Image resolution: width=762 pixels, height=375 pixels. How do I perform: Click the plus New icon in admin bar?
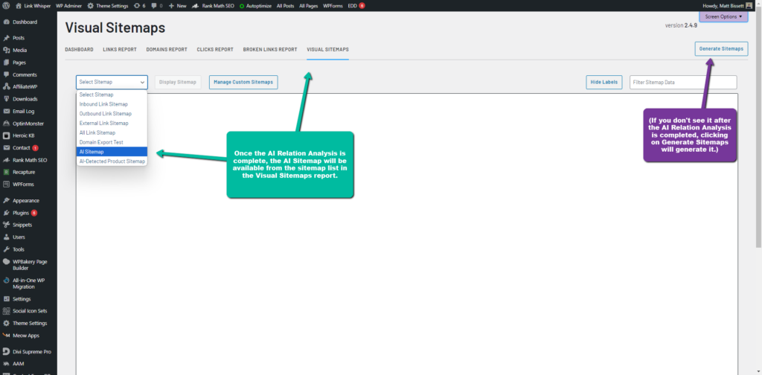pyautogui.click(x=171, y=6)
